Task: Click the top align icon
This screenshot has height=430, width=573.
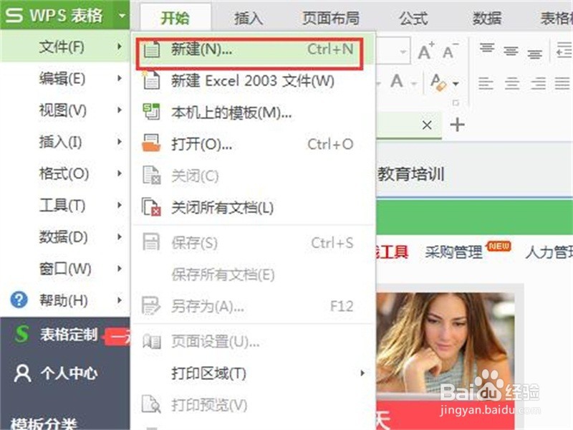Action: [x=487, y=48]
